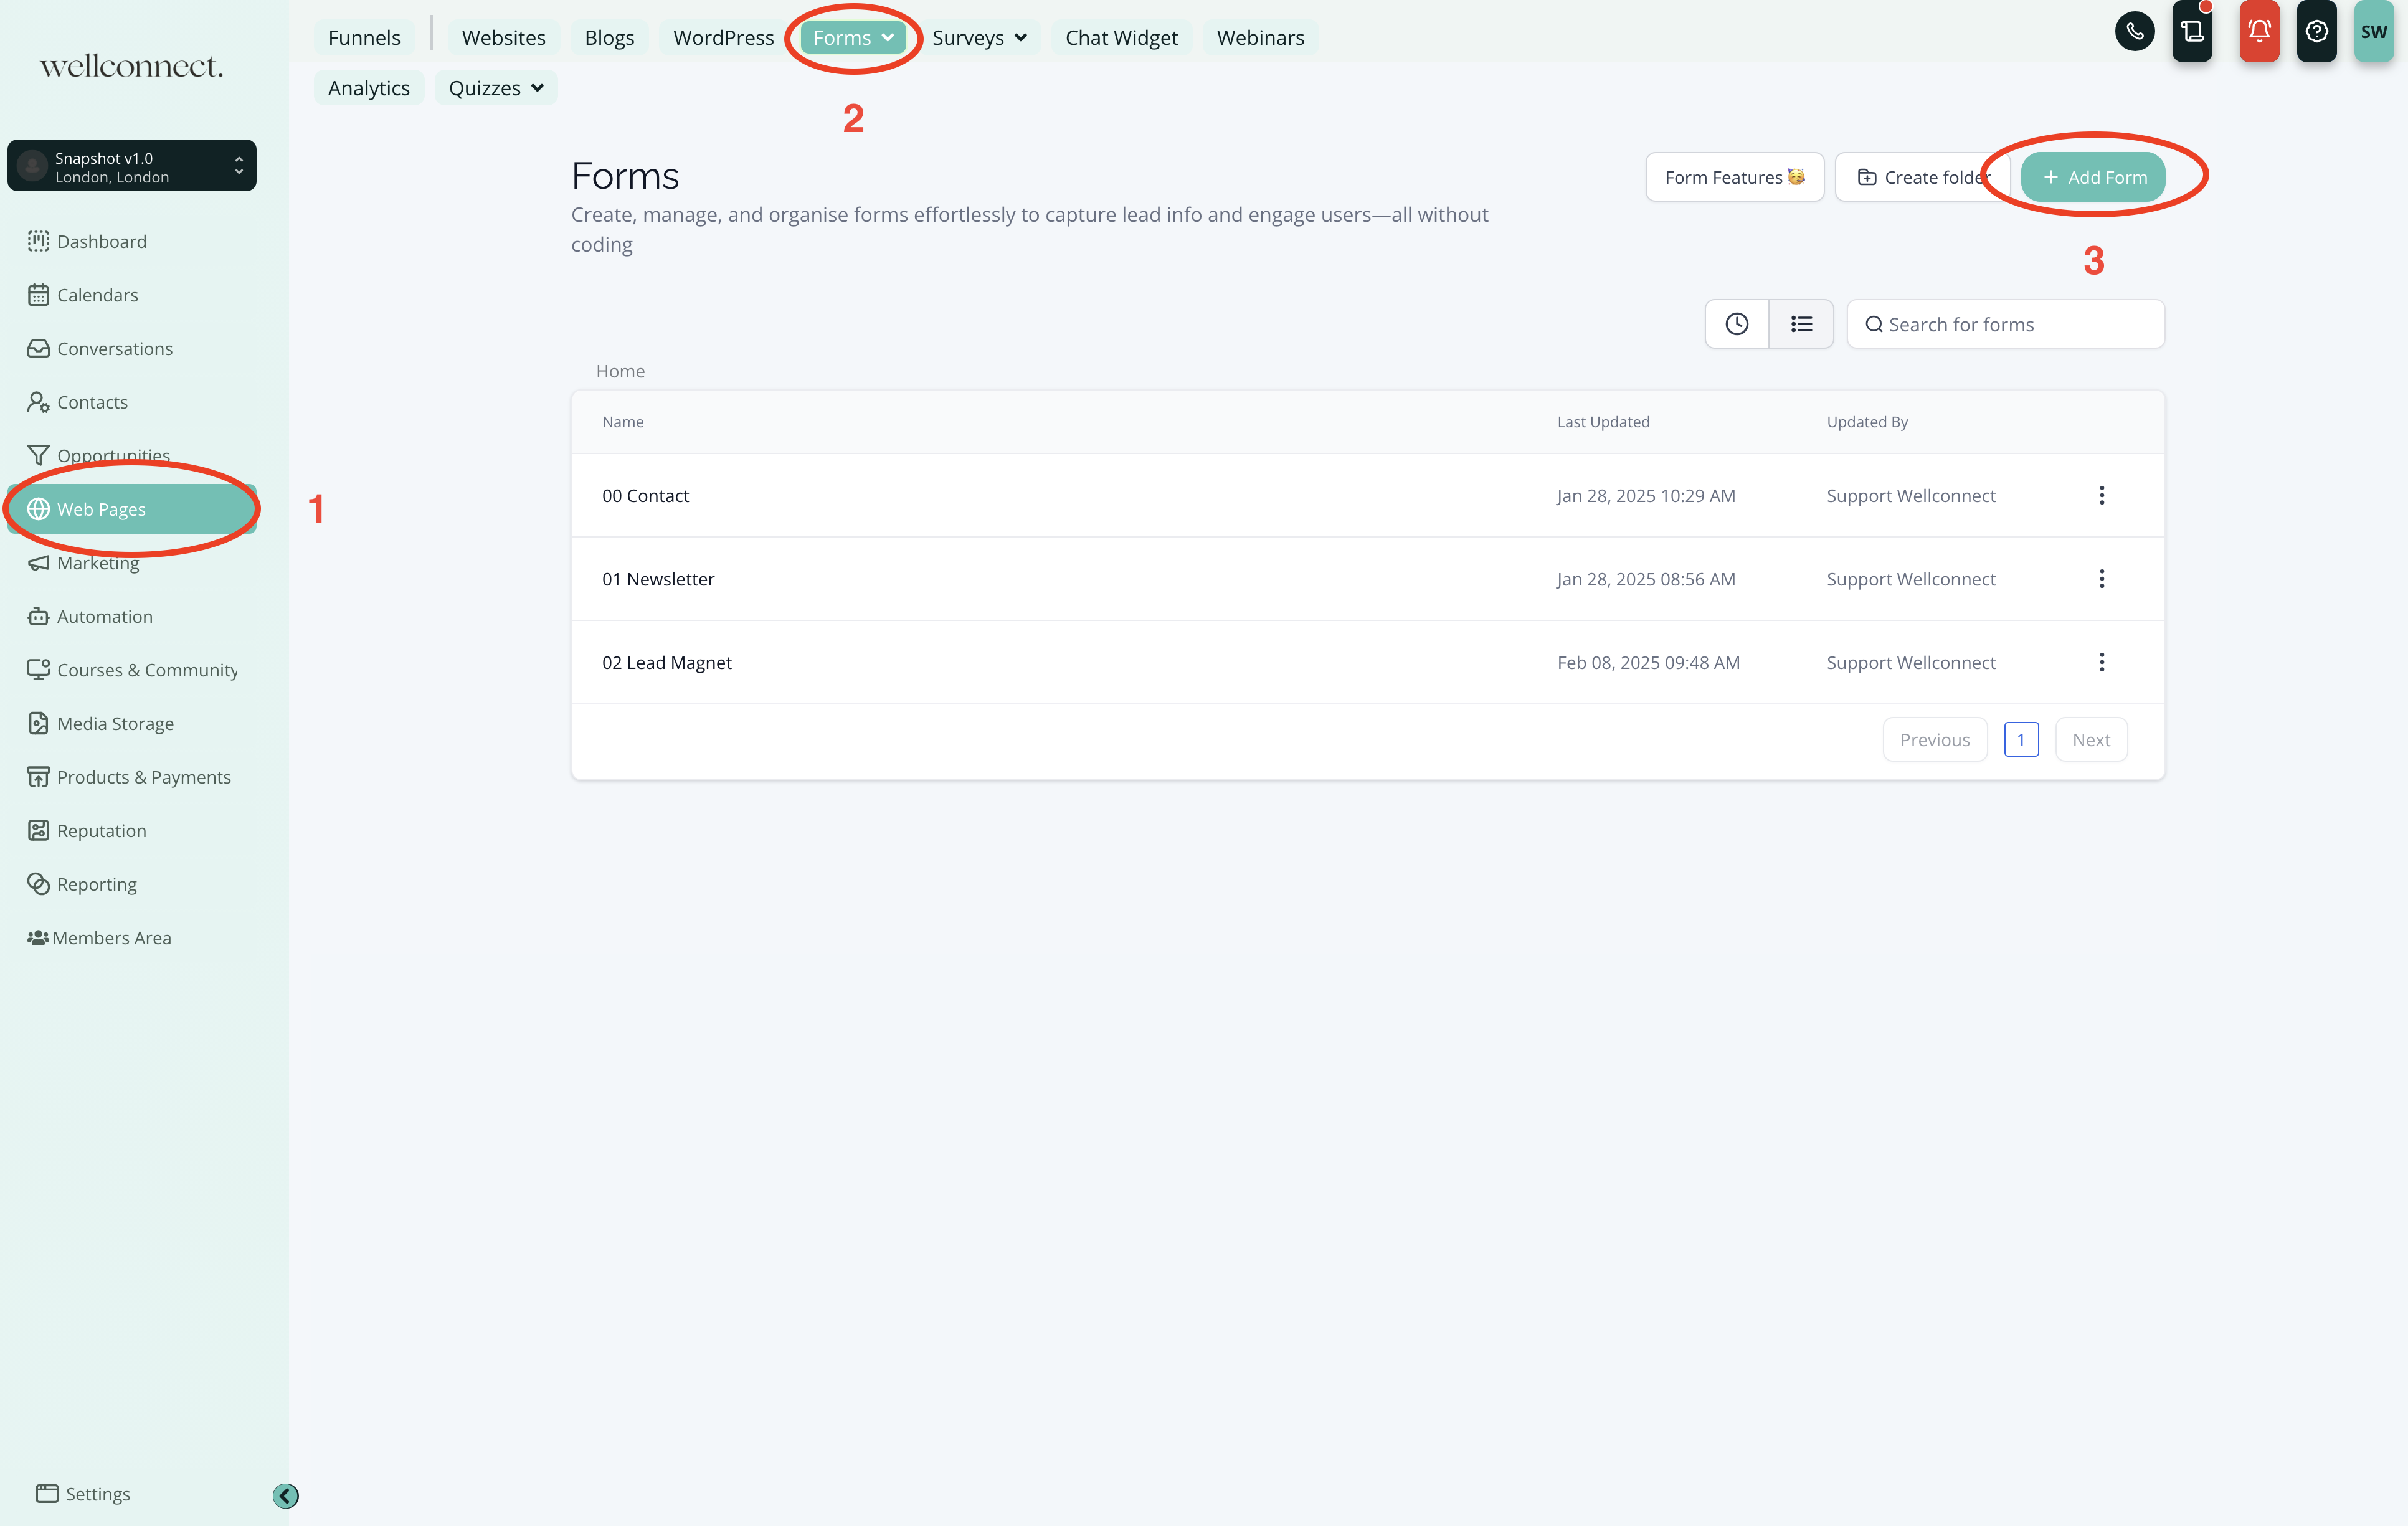Go to the Funnels tab
The width and height of the screenshot is (2408, 1526).
pyautogui.click(x=364, y=38)
